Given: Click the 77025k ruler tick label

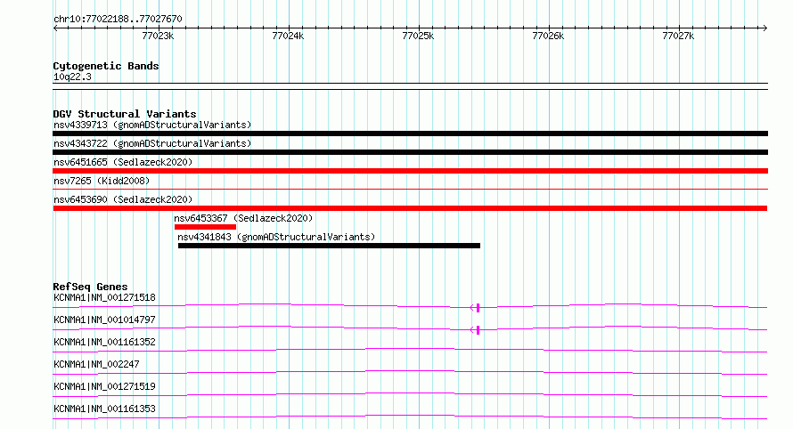Looking at the screenshot, I should 418,36.
